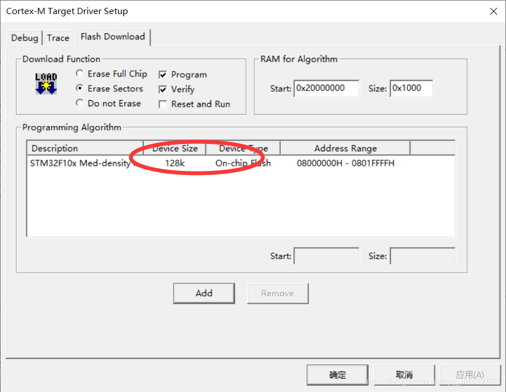506x392 pixels.
Task: Cancel with the 取消 button
Action: 404,375
